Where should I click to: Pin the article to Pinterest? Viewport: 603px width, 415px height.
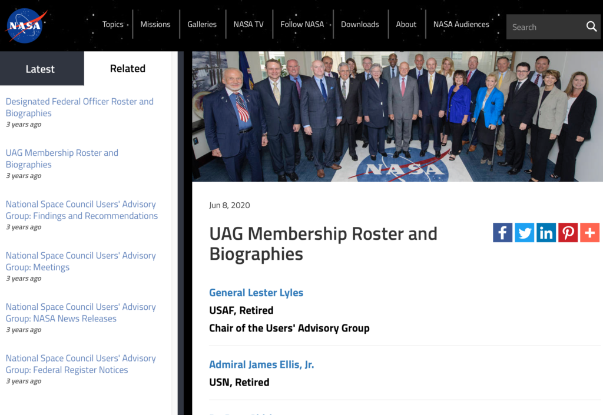(x=568, y=232)
